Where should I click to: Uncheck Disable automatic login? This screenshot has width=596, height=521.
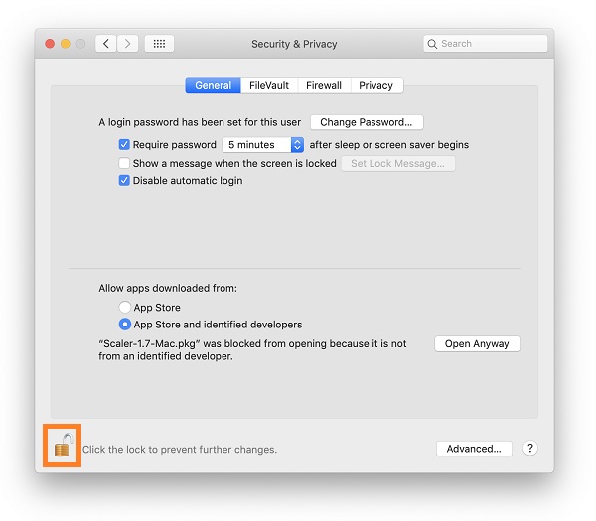point(124,181)
